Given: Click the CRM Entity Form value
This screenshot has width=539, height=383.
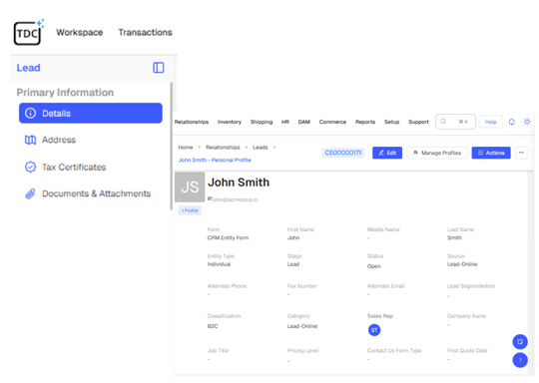Looking at the screenshot, I should (228, 237).
